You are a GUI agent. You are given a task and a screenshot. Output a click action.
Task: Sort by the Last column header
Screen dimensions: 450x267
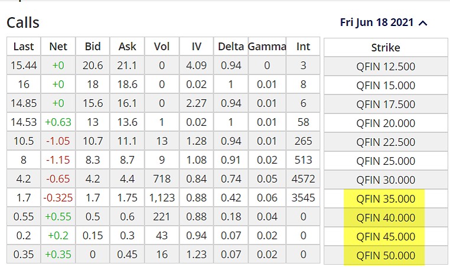pos(24,47)
